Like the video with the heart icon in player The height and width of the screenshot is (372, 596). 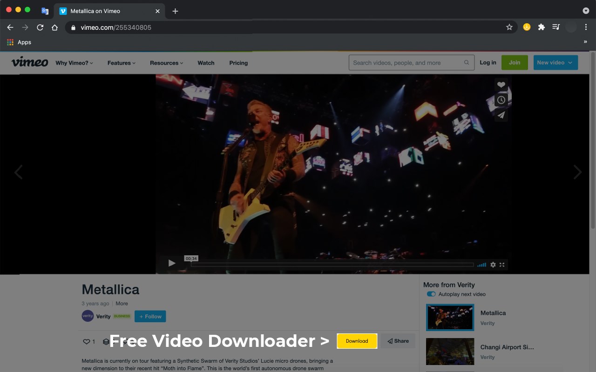click(501, 85)
